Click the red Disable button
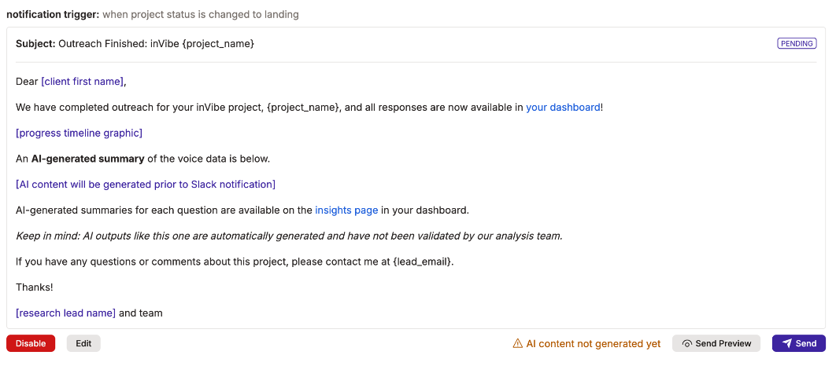 click(x=31, y=343)
